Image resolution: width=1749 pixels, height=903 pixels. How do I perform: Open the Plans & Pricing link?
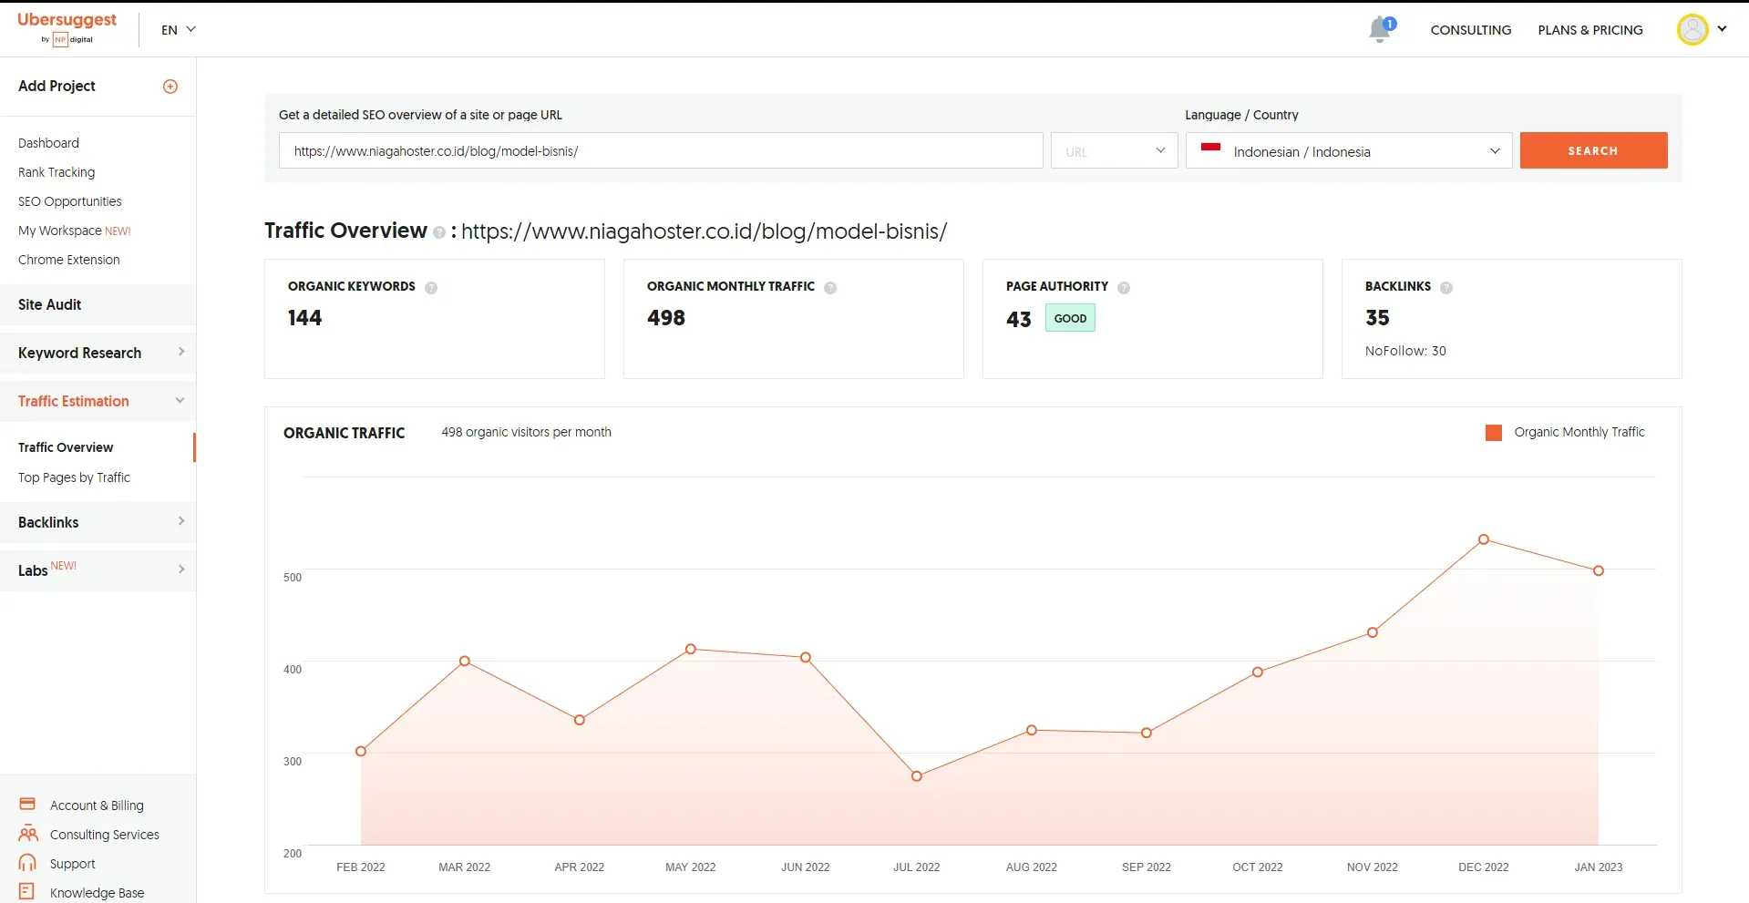click(x=1590, y=30)
